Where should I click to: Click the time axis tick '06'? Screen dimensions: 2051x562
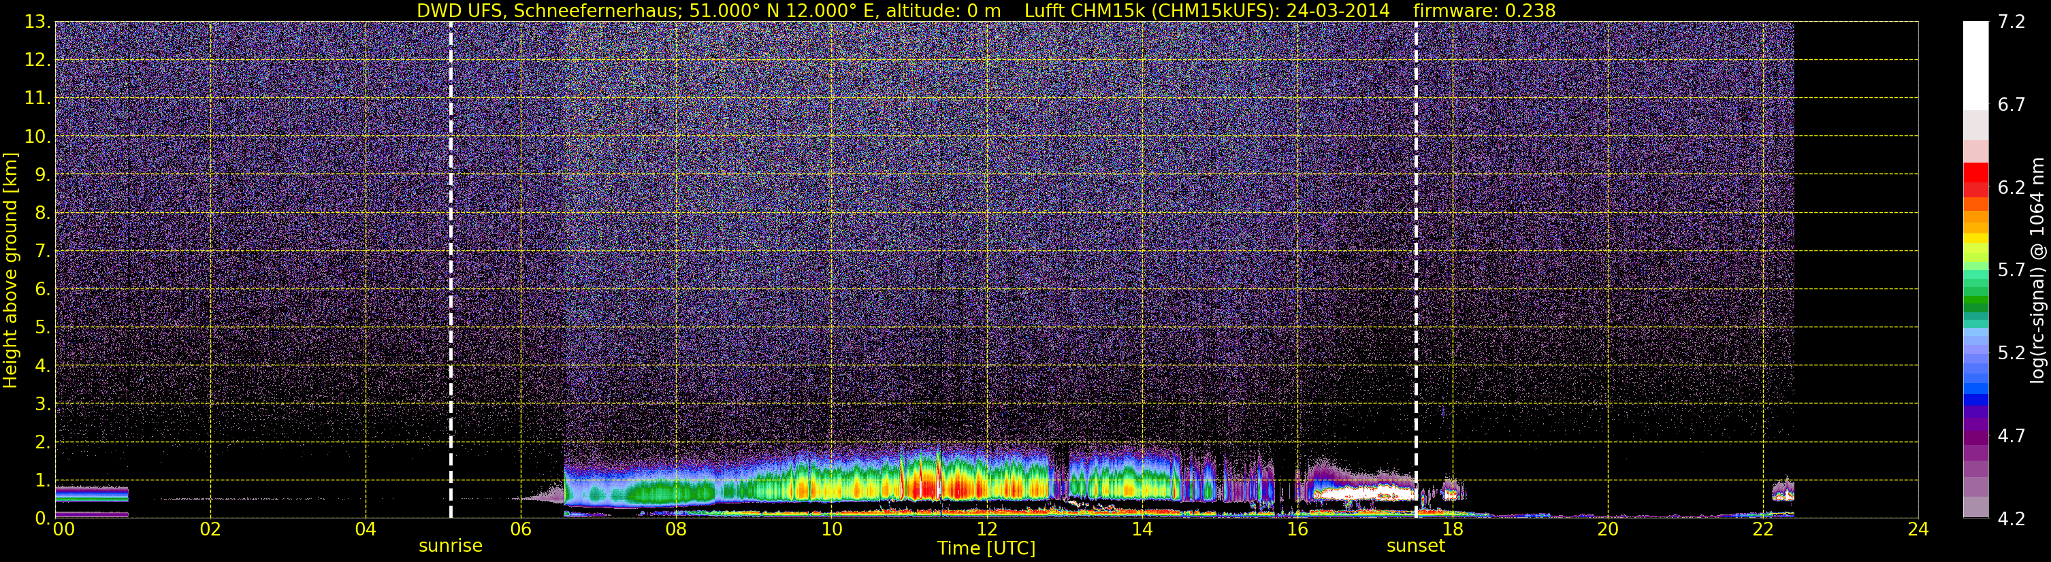coord(521,529)
